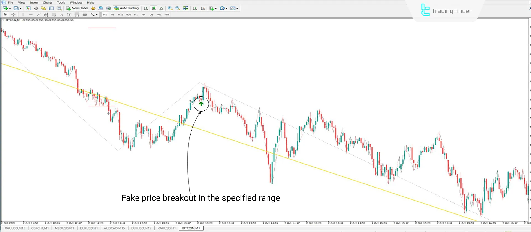
Task: Zoom in on the chart
Action: tap(170, 8)
